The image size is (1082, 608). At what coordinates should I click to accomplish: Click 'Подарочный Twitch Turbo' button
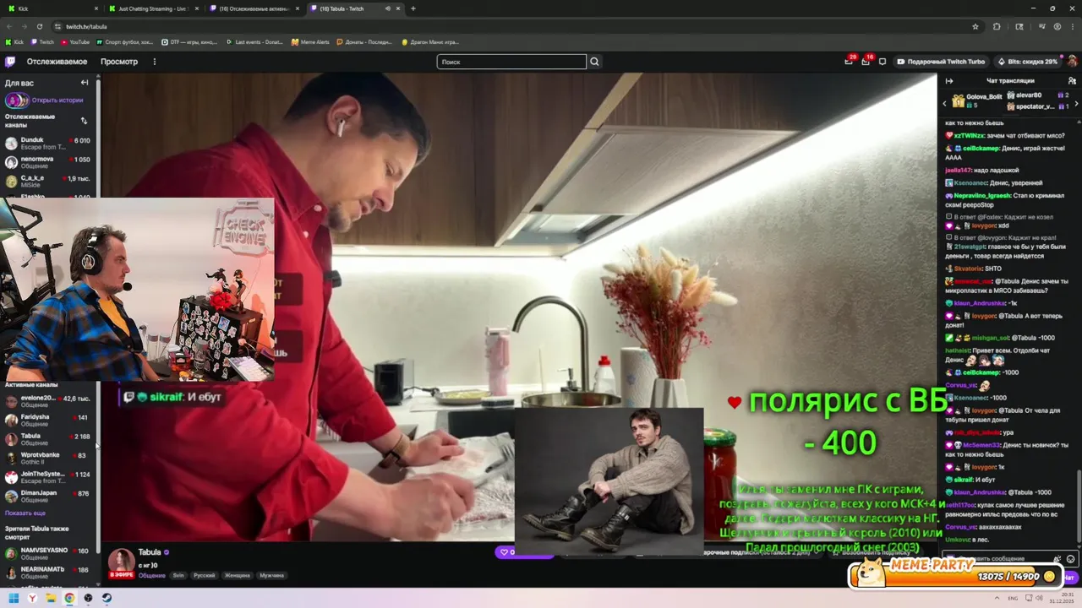[x=940, y=62]
